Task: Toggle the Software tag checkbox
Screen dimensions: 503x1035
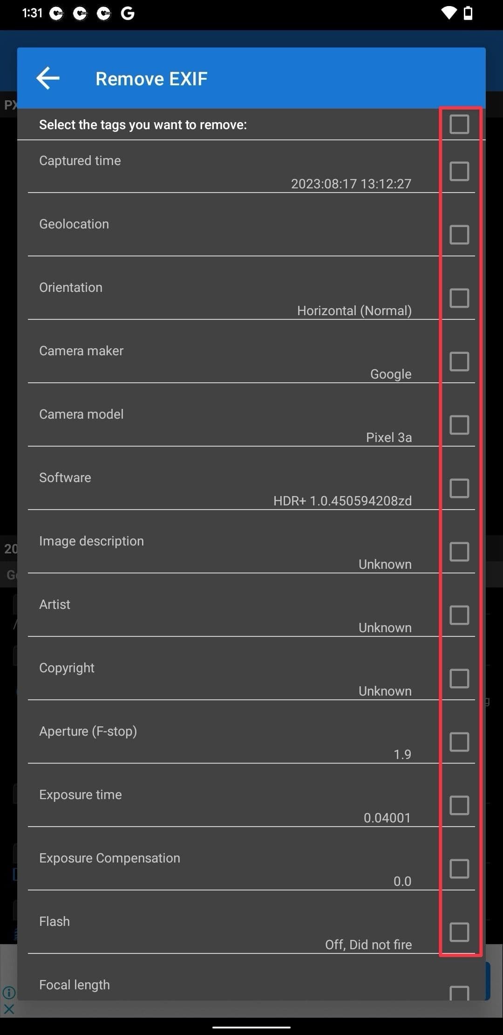Action: [x=459, y=488]
